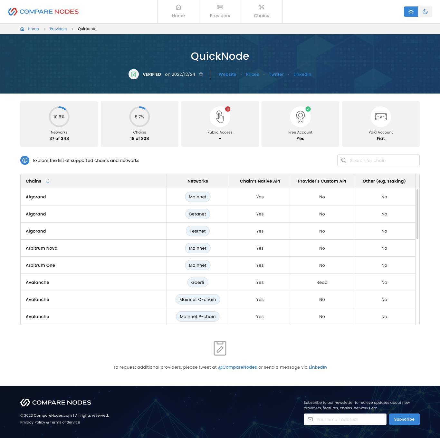This screenshot has width=440, height=438.
Task: Click the 10.6% Networks progress ring
Action: pos(59,117)
